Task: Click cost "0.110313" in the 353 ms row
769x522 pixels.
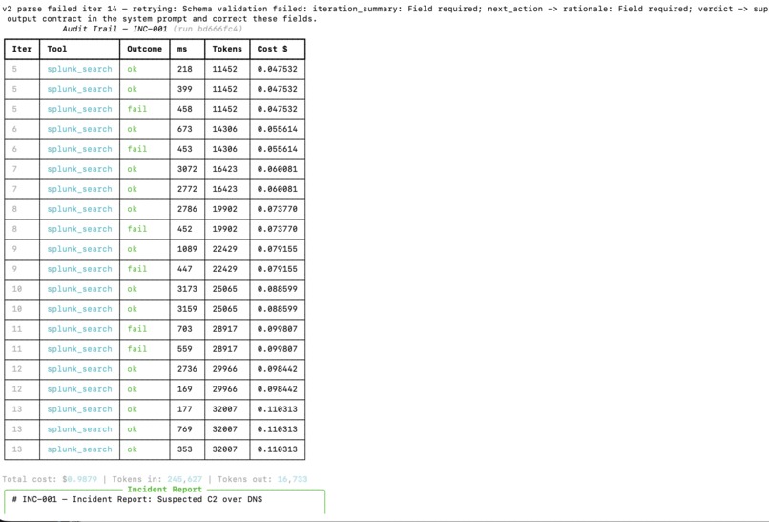Action: 277,449
